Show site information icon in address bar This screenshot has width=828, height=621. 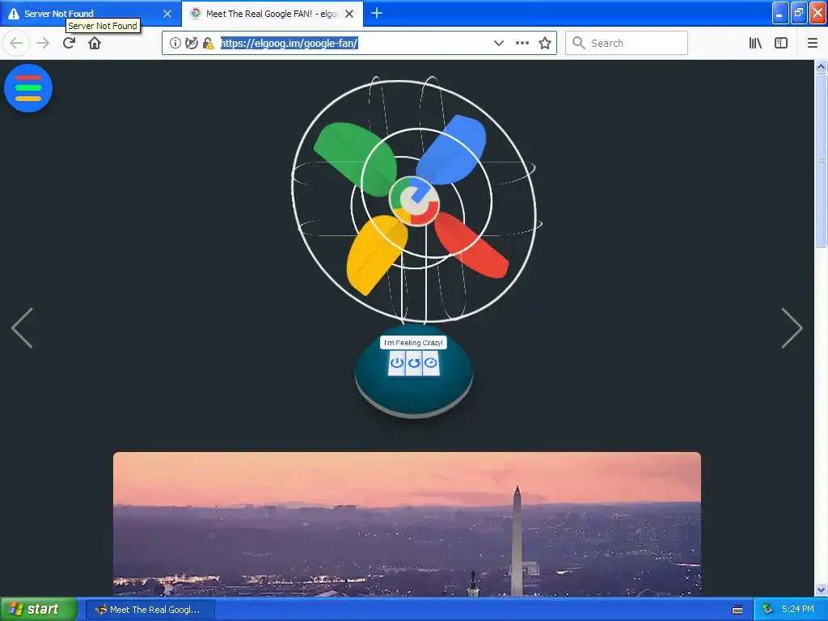tap(175, 44)
